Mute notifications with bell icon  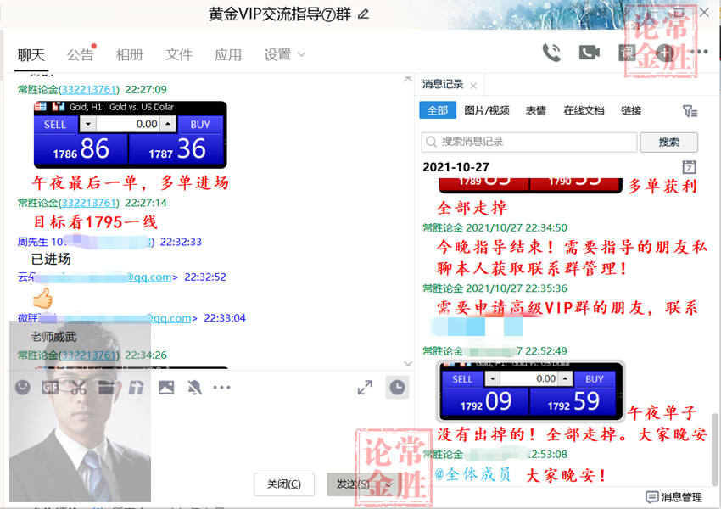194,388
